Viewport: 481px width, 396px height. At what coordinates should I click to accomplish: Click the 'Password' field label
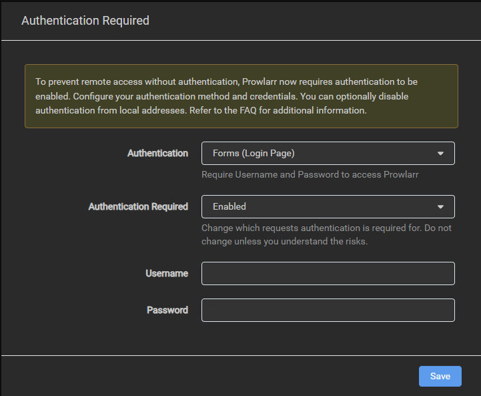pyautogui.click(x=167, y=310)
